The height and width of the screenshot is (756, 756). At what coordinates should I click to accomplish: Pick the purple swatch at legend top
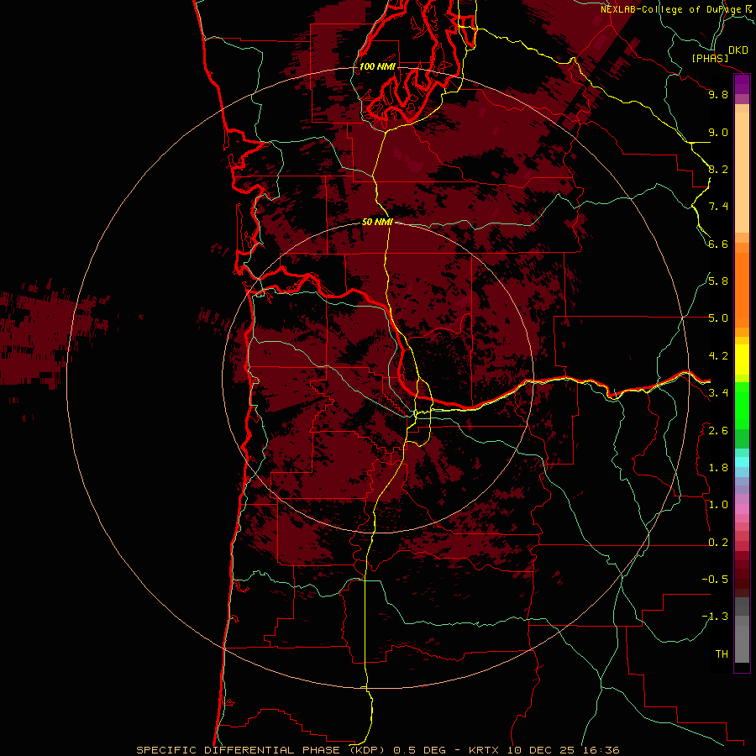tap(742, 84)
